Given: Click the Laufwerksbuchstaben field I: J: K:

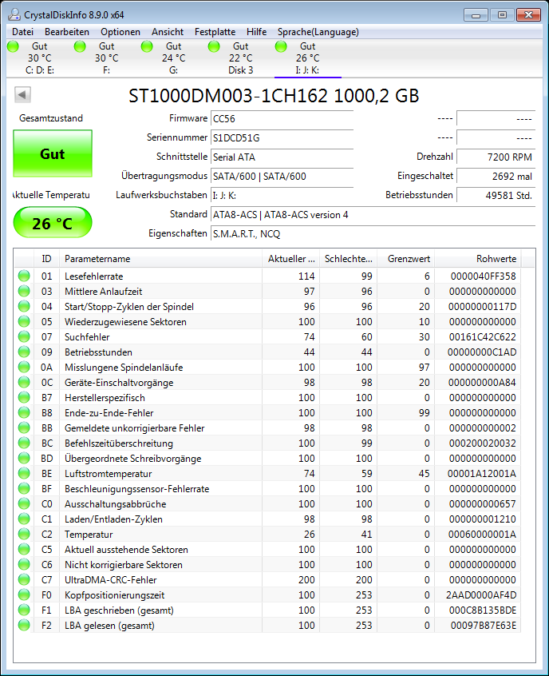Looking at the screenshot, I should pyautogui.click(x=282, y=195).
